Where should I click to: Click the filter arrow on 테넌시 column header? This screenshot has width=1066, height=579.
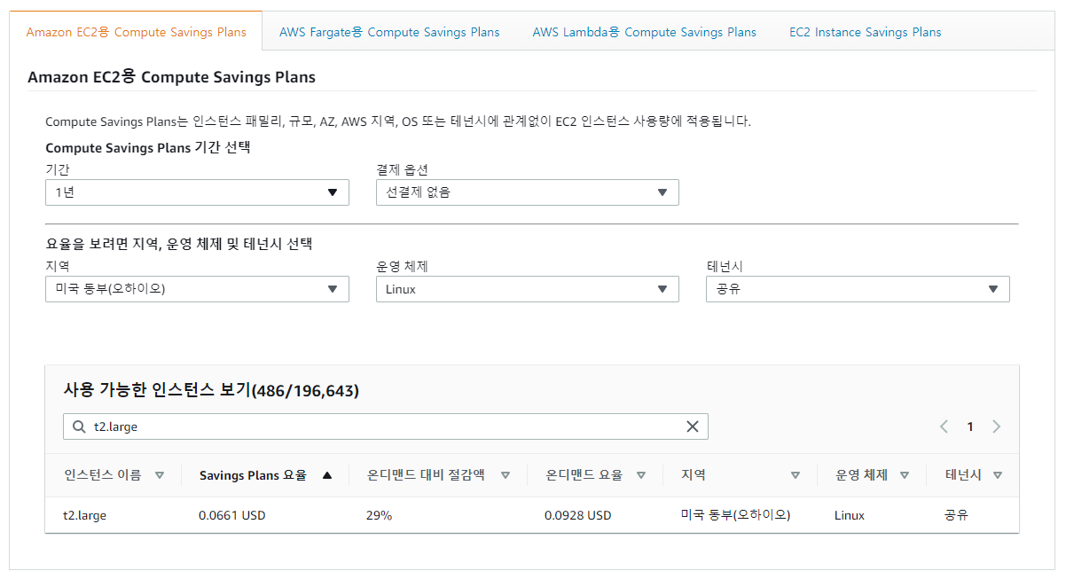point(998,474)
